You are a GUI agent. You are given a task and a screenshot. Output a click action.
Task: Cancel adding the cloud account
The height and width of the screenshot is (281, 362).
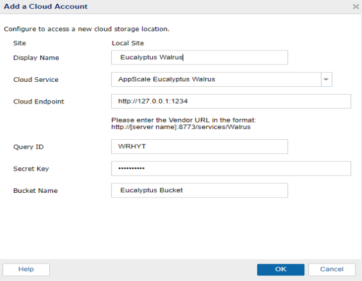(x=332, y=270)
